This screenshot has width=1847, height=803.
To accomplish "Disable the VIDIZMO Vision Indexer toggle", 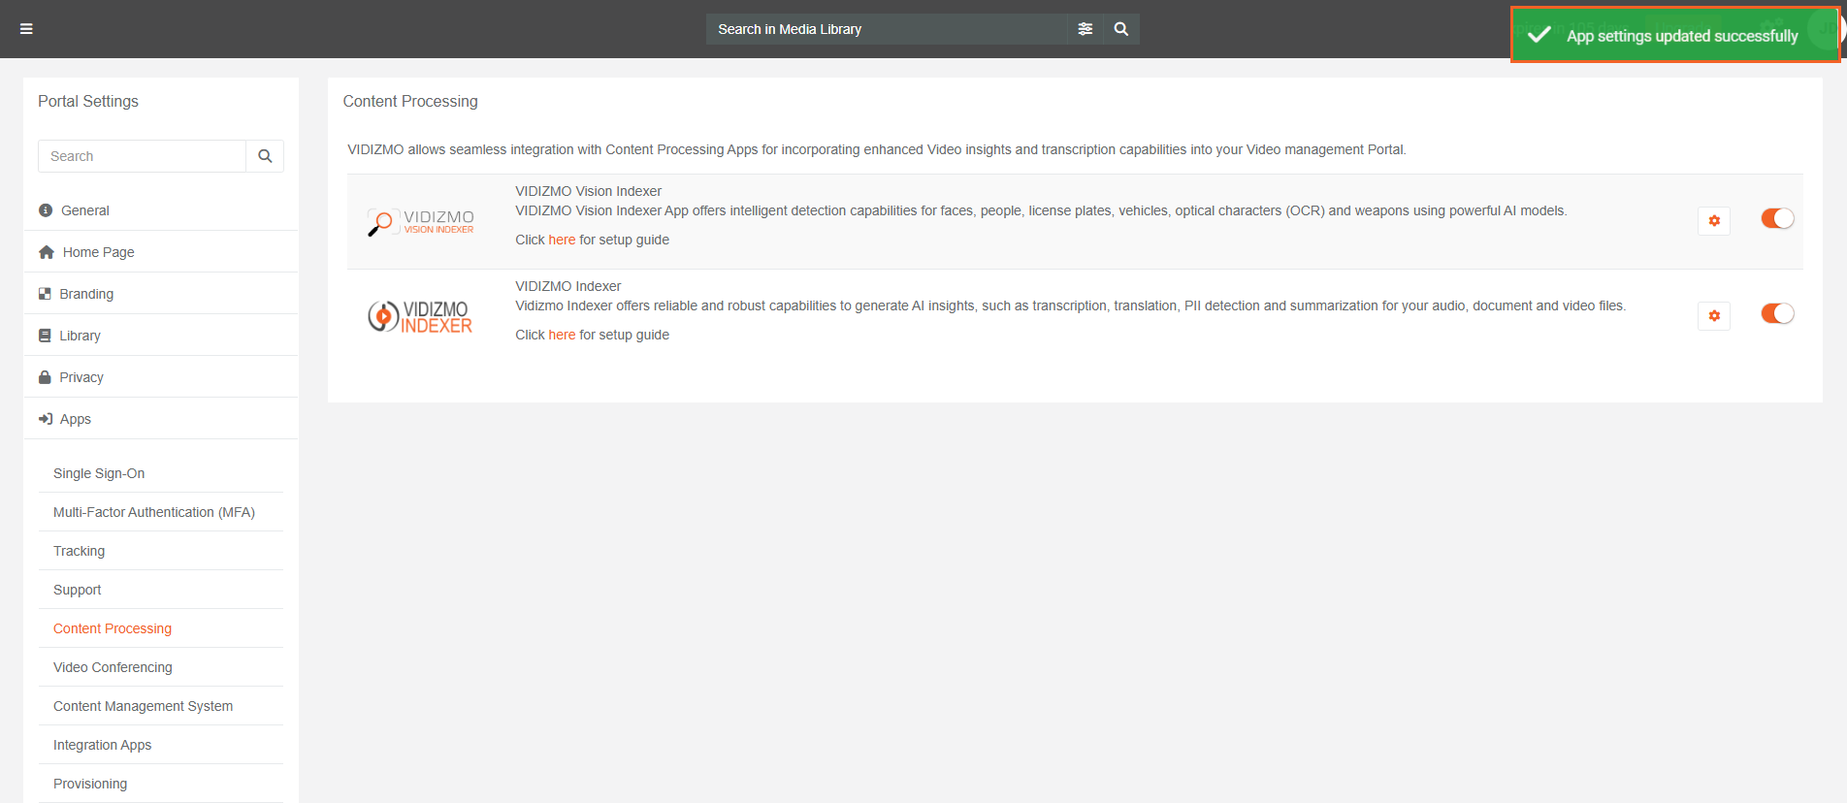I will (x=1777, y=219).
